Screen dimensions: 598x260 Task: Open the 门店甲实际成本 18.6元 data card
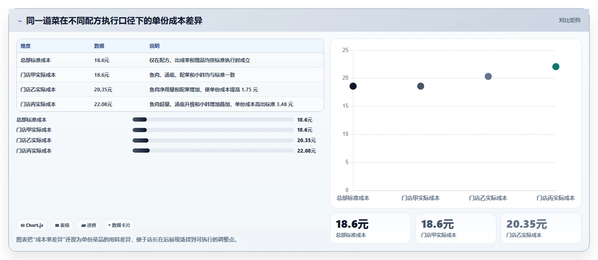[455, 228]
